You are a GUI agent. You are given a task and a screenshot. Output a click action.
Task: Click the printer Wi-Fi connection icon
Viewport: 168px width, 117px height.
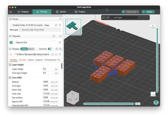[60, 25]
